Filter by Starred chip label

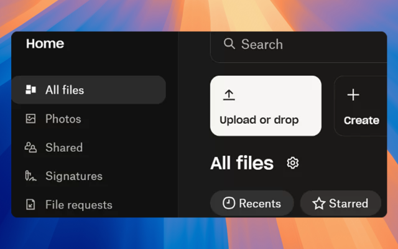(348, 204)
